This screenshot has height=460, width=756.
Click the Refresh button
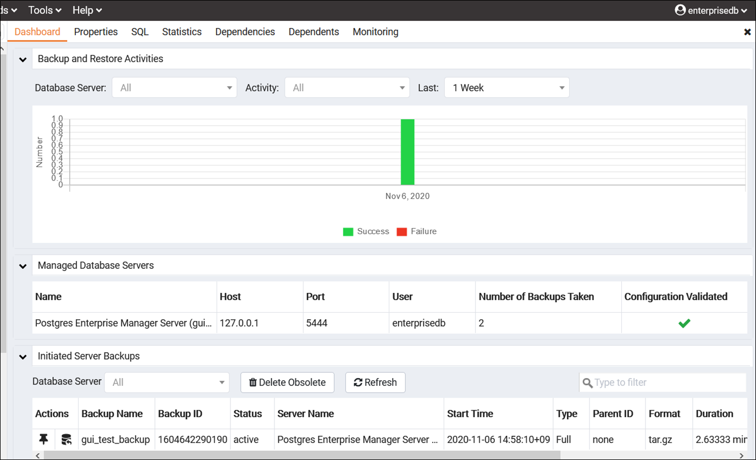point(375,383)
